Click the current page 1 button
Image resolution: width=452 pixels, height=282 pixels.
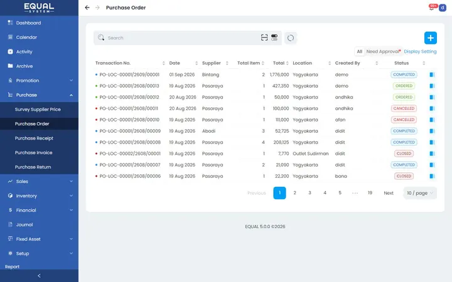(x=279, y=193)
